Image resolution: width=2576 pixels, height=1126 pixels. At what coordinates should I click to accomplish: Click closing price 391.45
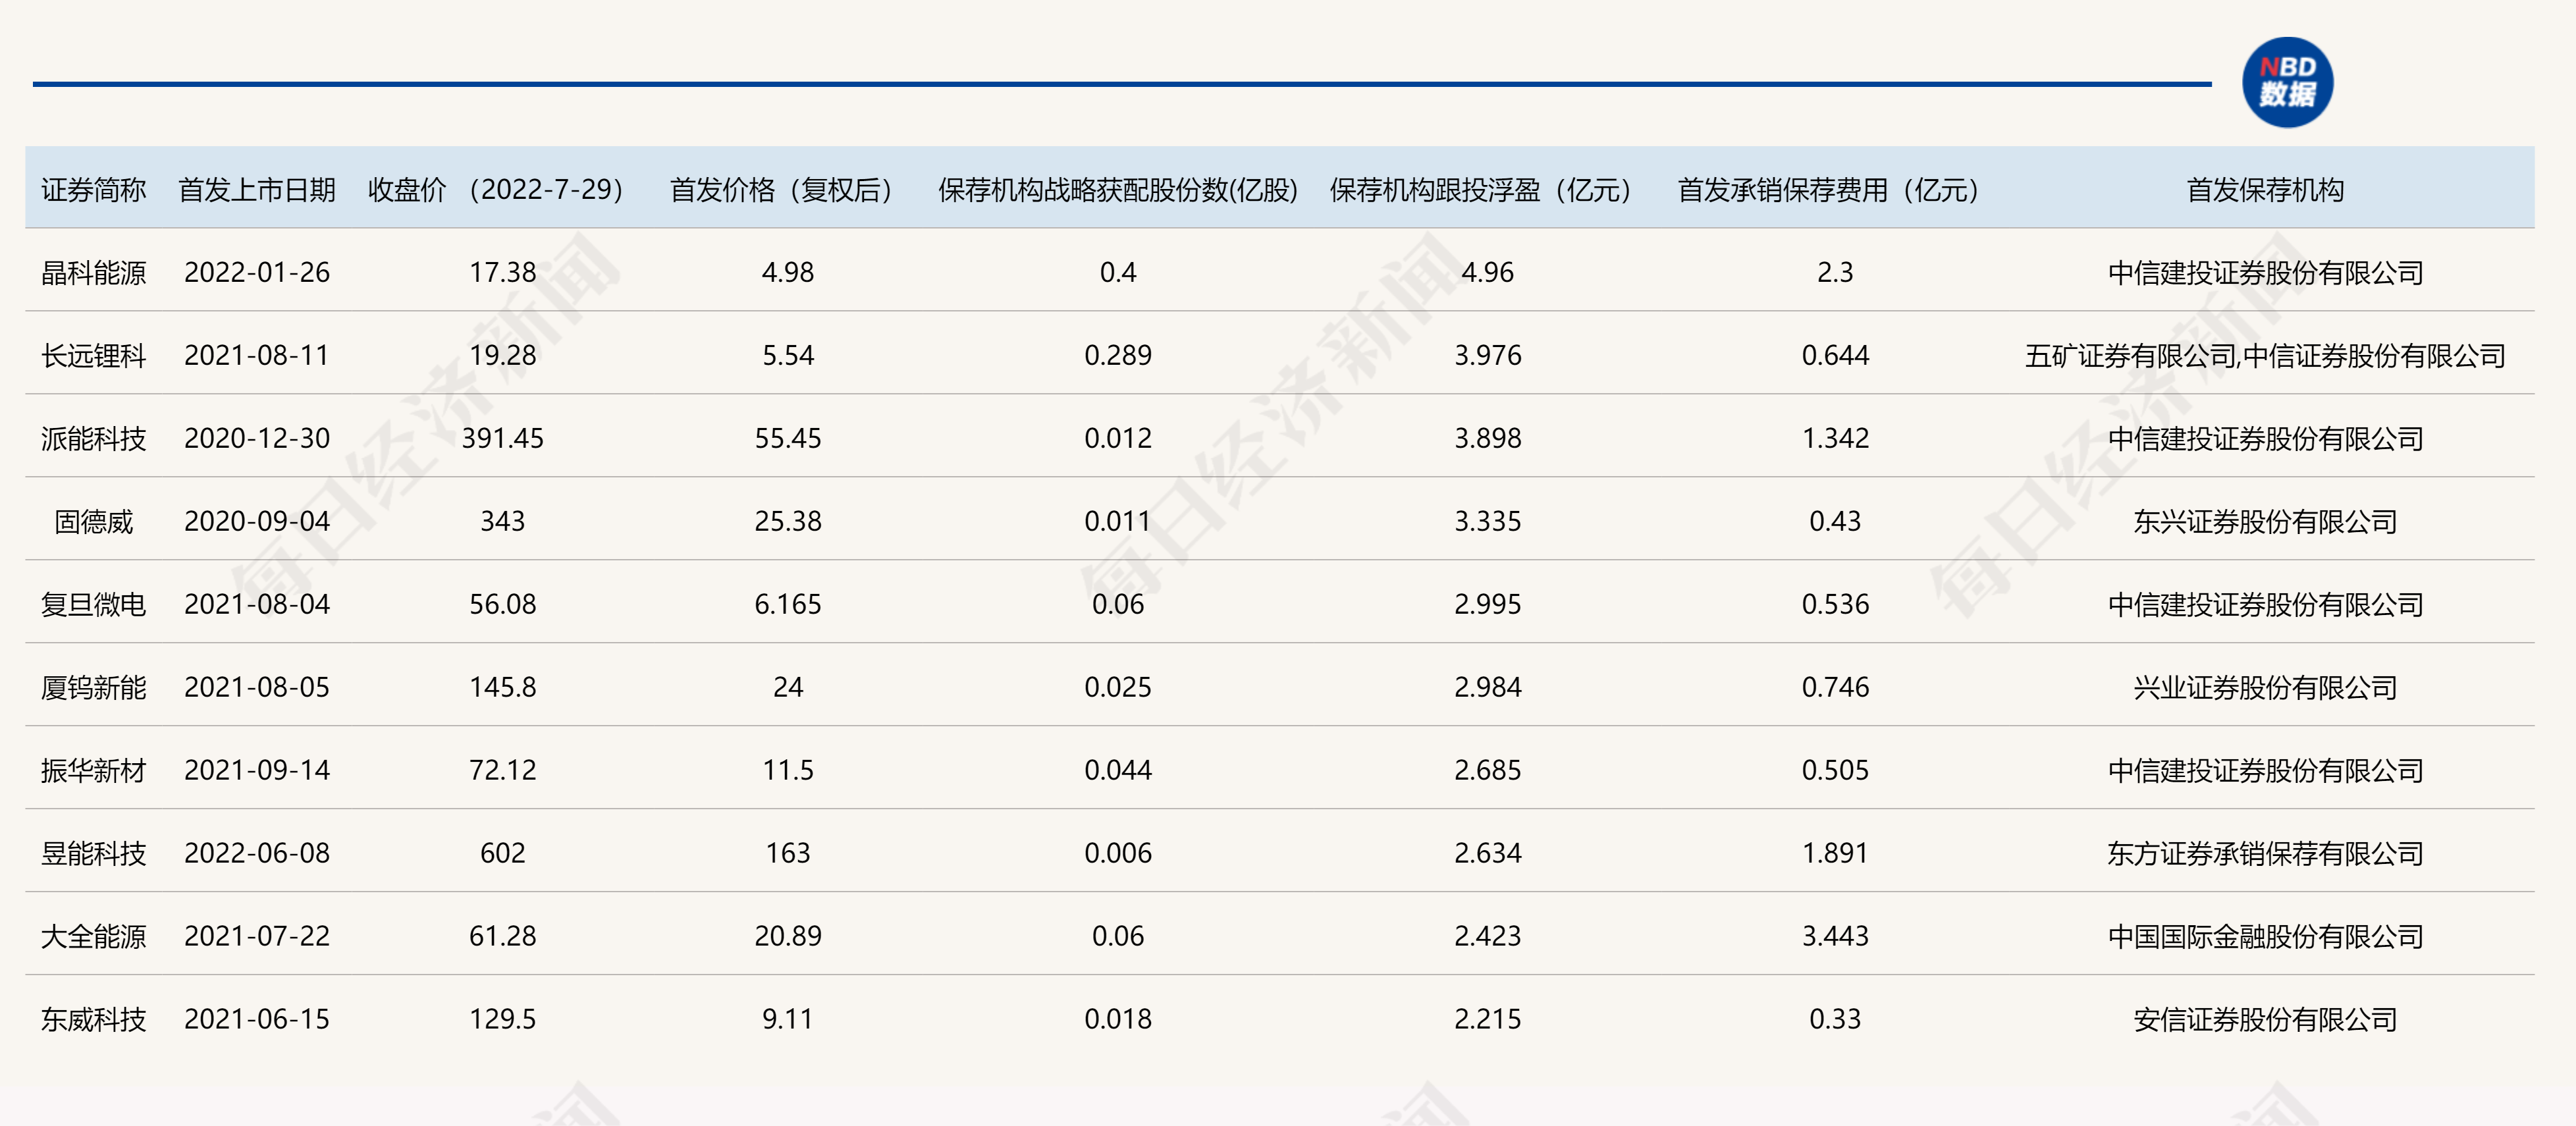503,439
